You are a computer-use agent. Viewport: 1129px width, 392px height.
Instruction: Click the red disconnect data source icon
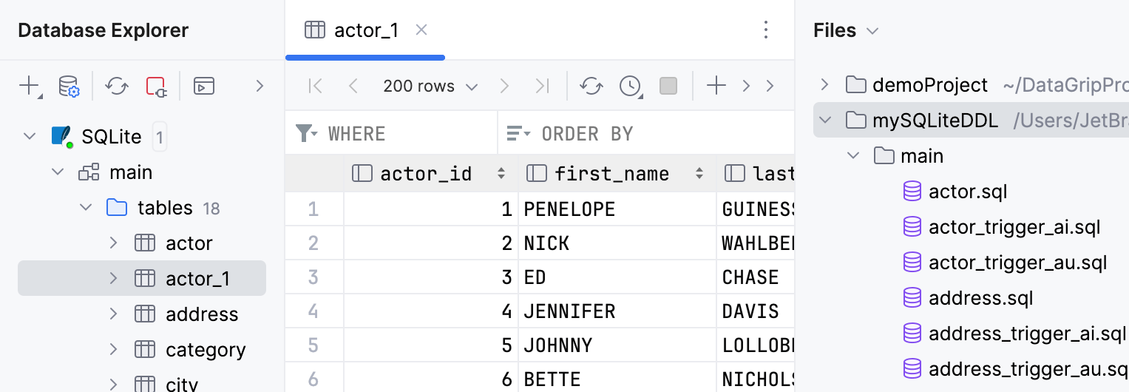point(156,86)
